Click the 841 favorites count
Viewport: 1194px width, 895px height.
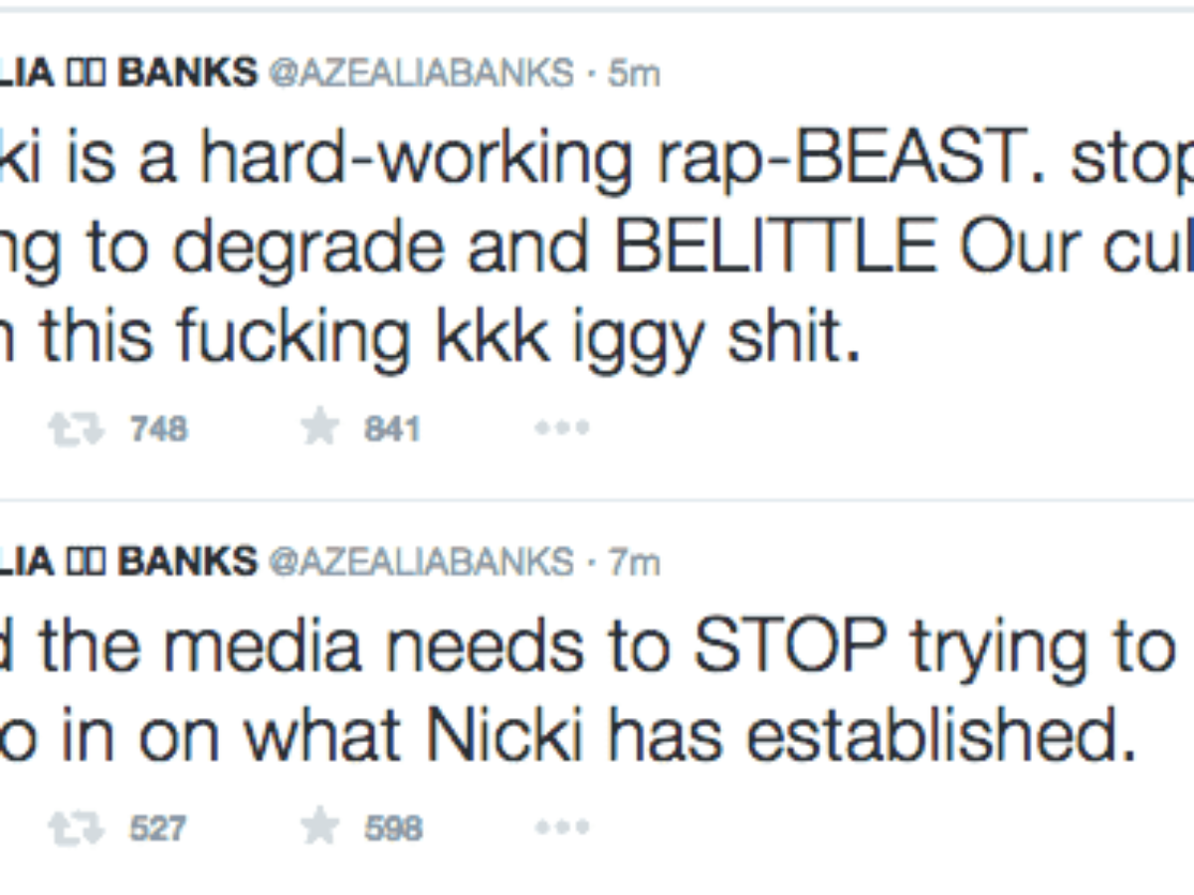point(393,430)
